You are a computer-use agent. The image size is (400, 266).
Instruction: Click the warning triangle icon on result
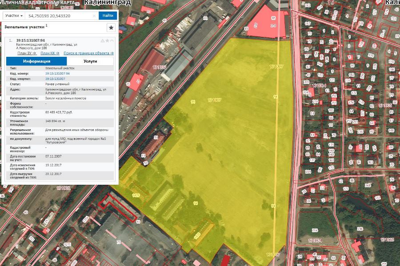click(x=103, y=41)
